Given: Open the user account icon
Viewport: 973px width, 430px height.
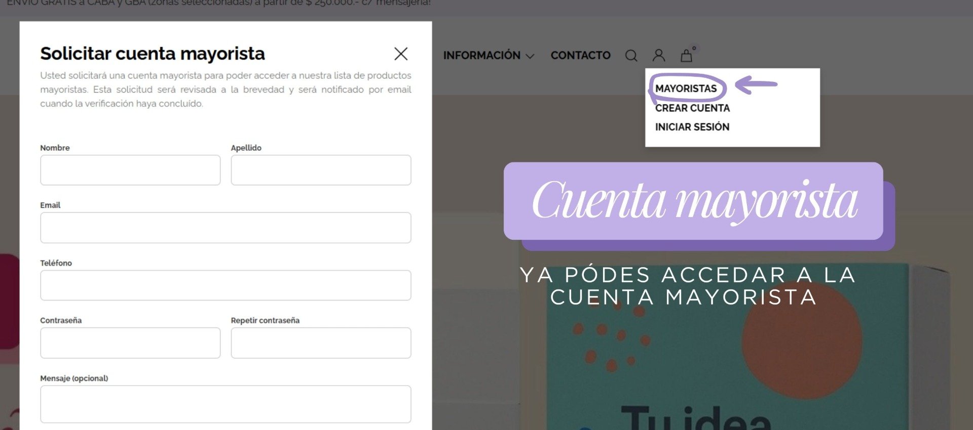Looking at the screenshot, I should [x=659, y=55].
